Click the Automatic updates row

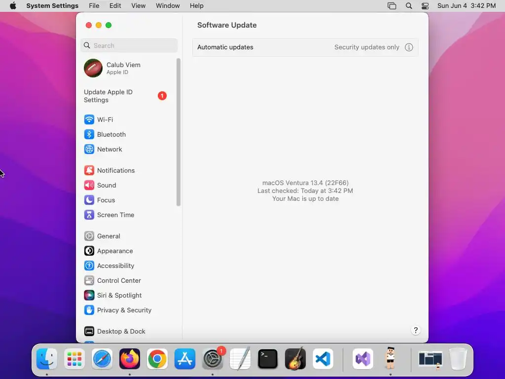[305, 47]
